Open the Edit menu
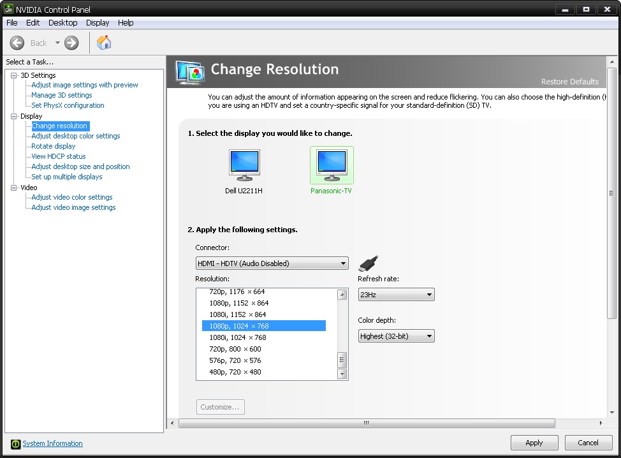Image resolution: width=621 pixels, height=458 pixels. point(33,22)
